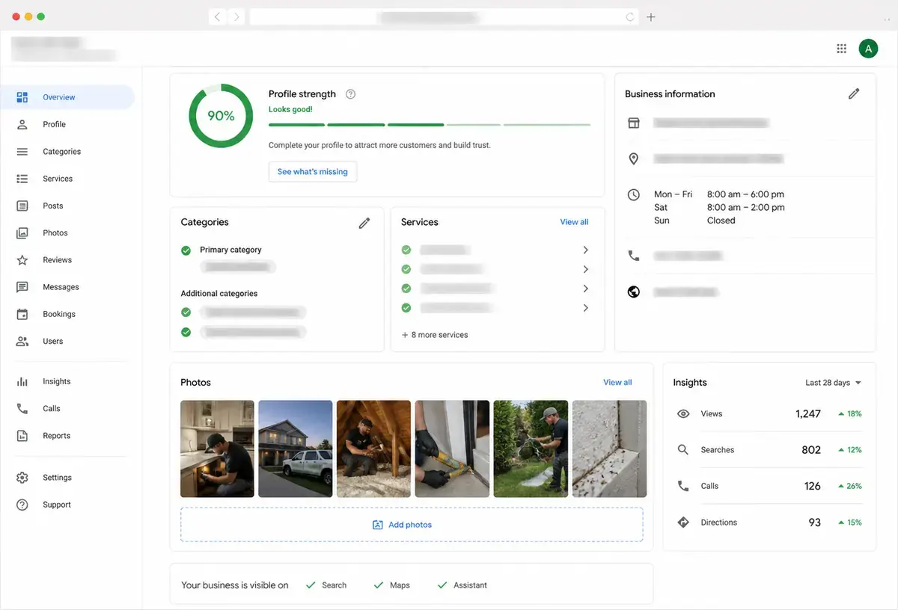Screen dimensions: 898x610
Task: Open the Last 28 days dropdown
Action: pos(833,383)
